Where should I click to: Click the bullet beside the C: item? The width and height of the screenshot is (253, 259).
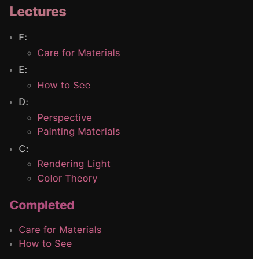coord(11,149)
